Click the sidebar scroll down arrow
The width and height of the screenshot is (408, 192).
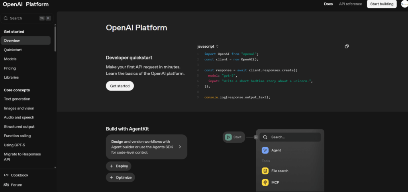pyautogui.click(x=55, y=168)
